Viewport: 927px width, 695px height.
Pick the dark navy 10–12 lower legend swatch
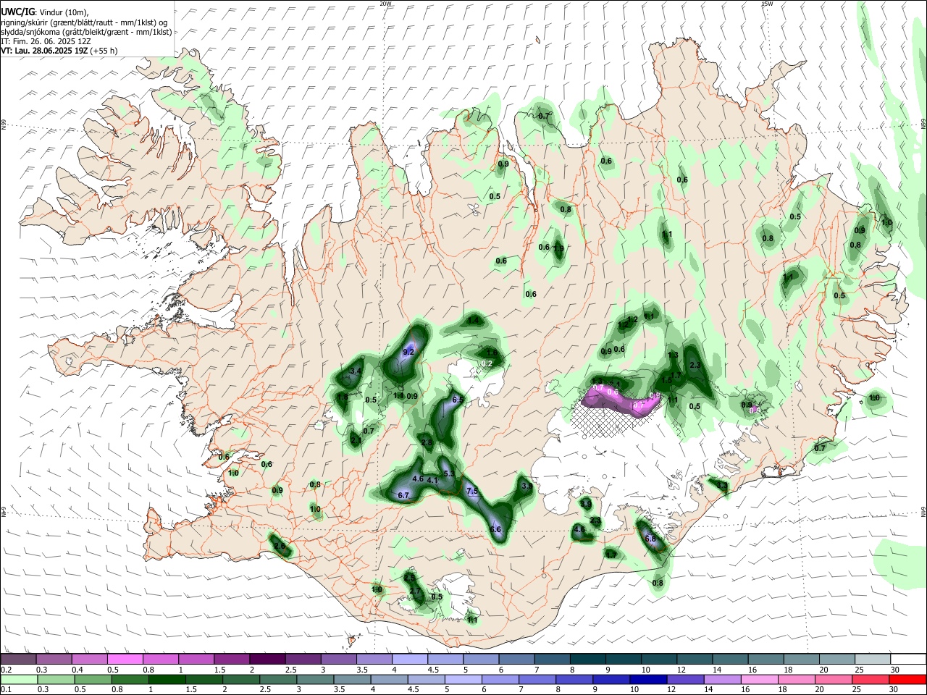pos(648,679)
